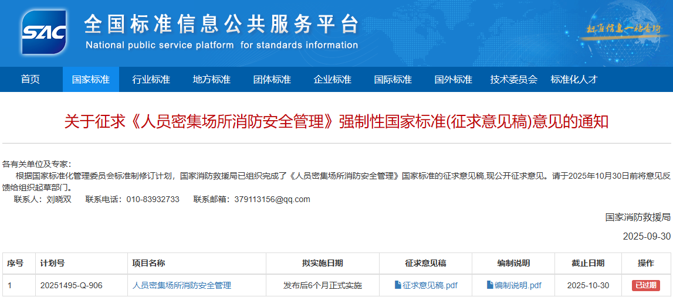Select the 技术委员会 menu item
Screen dimensions: 673x297
click(x=514, y=79)
